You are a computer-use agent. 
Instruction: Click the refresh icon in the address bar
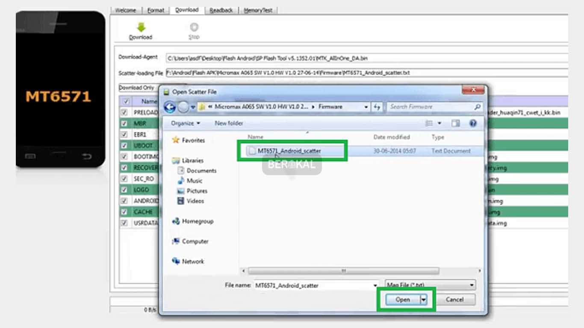(x=377, y=107)
